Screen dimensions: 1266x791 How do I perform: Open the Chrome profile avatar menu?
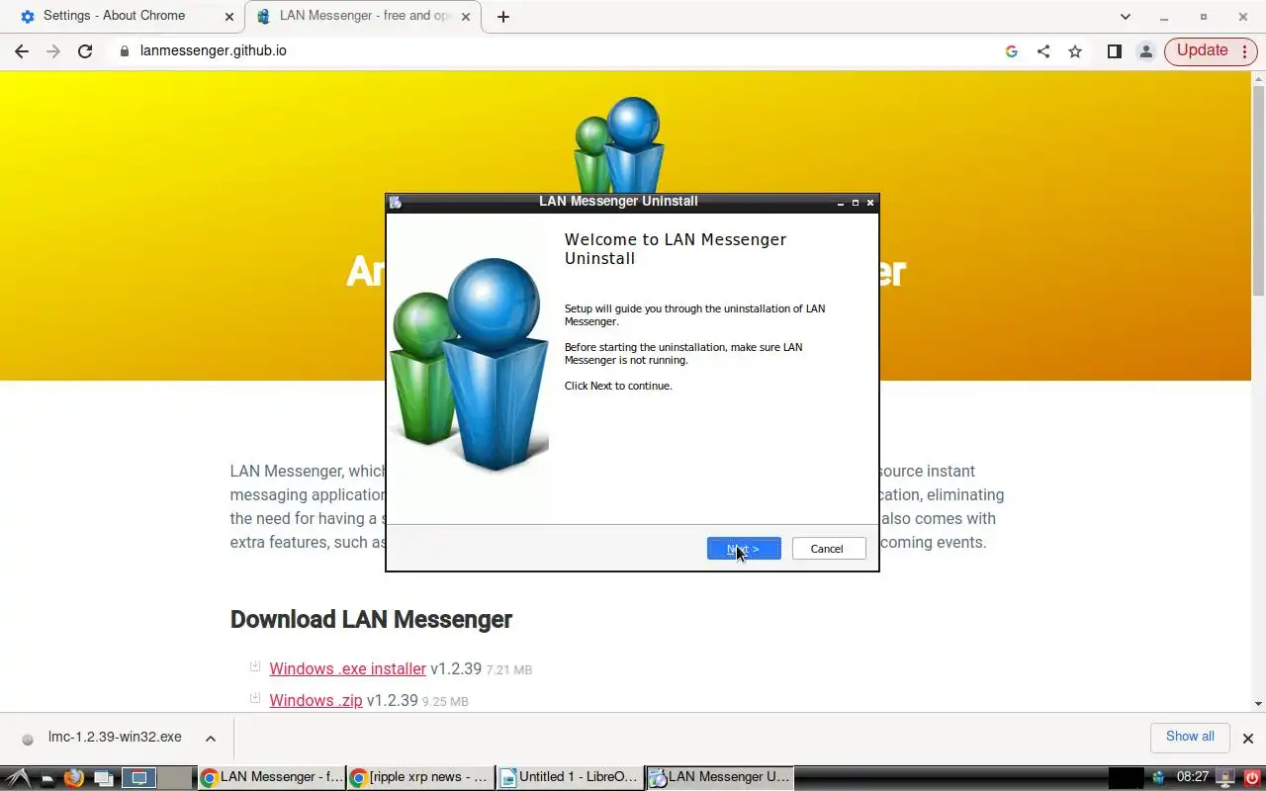point(1146,51)
